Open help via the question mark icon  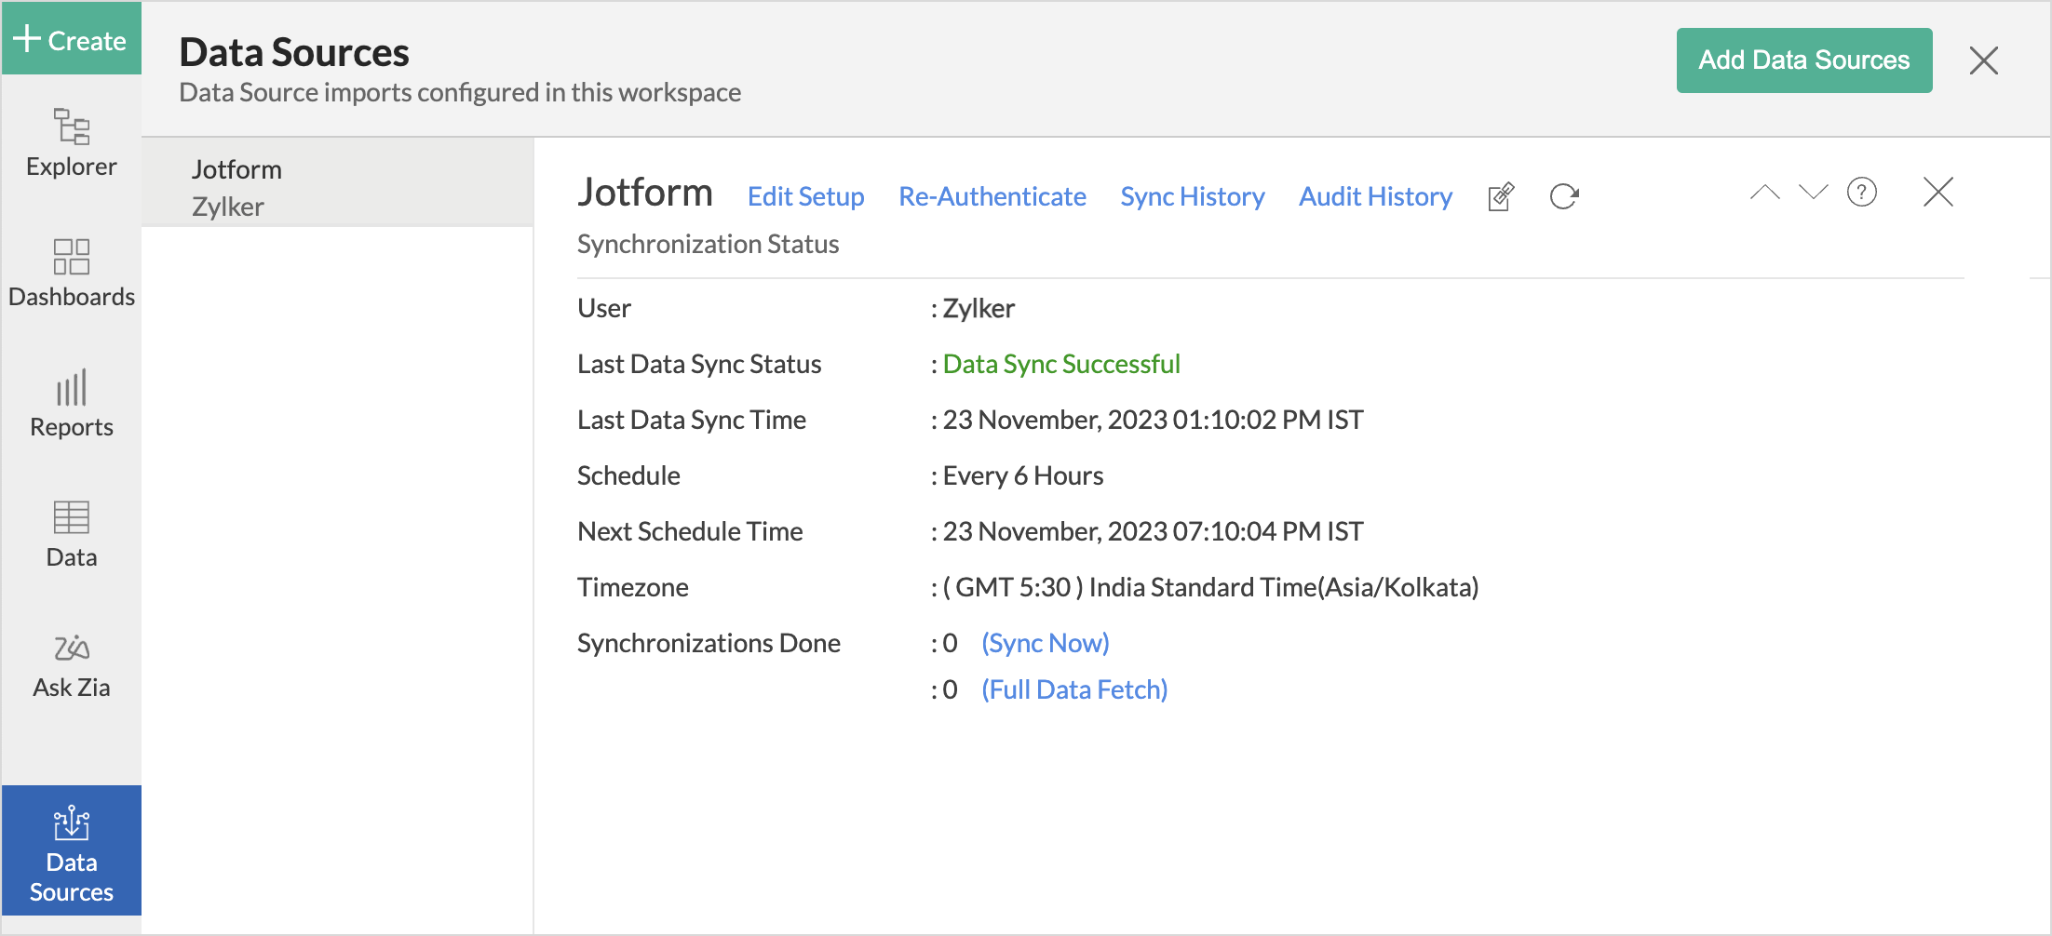coord(1861,193)
